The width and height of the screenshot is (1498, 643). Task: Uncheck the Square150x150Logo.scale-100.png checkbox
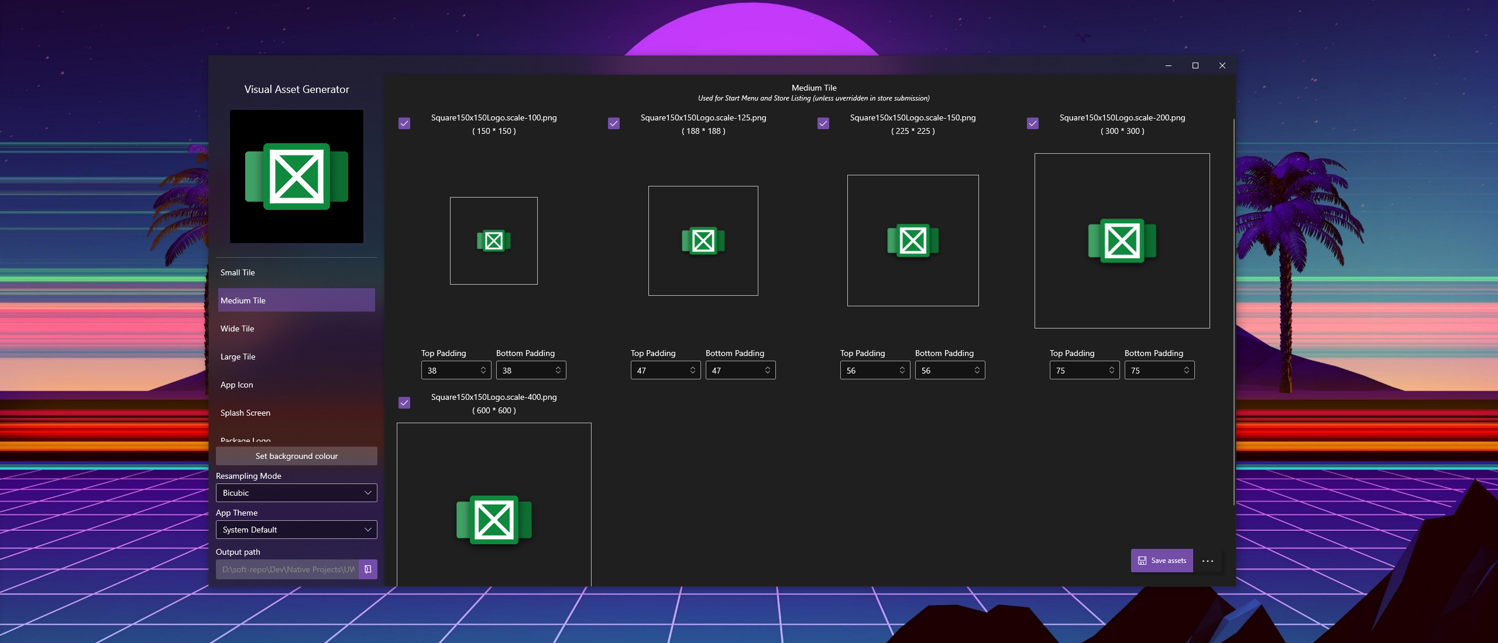(x=404, y=123)
